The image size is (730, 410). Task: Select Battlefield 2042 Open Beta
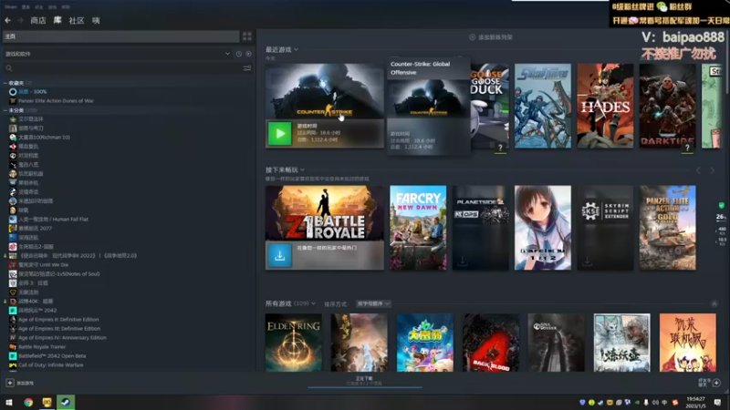(52, 356)
